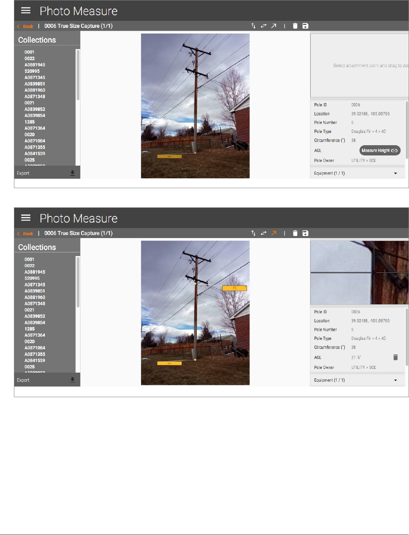Select collection A0871084 in upper screenshot
409x535 pixels.
35,141
